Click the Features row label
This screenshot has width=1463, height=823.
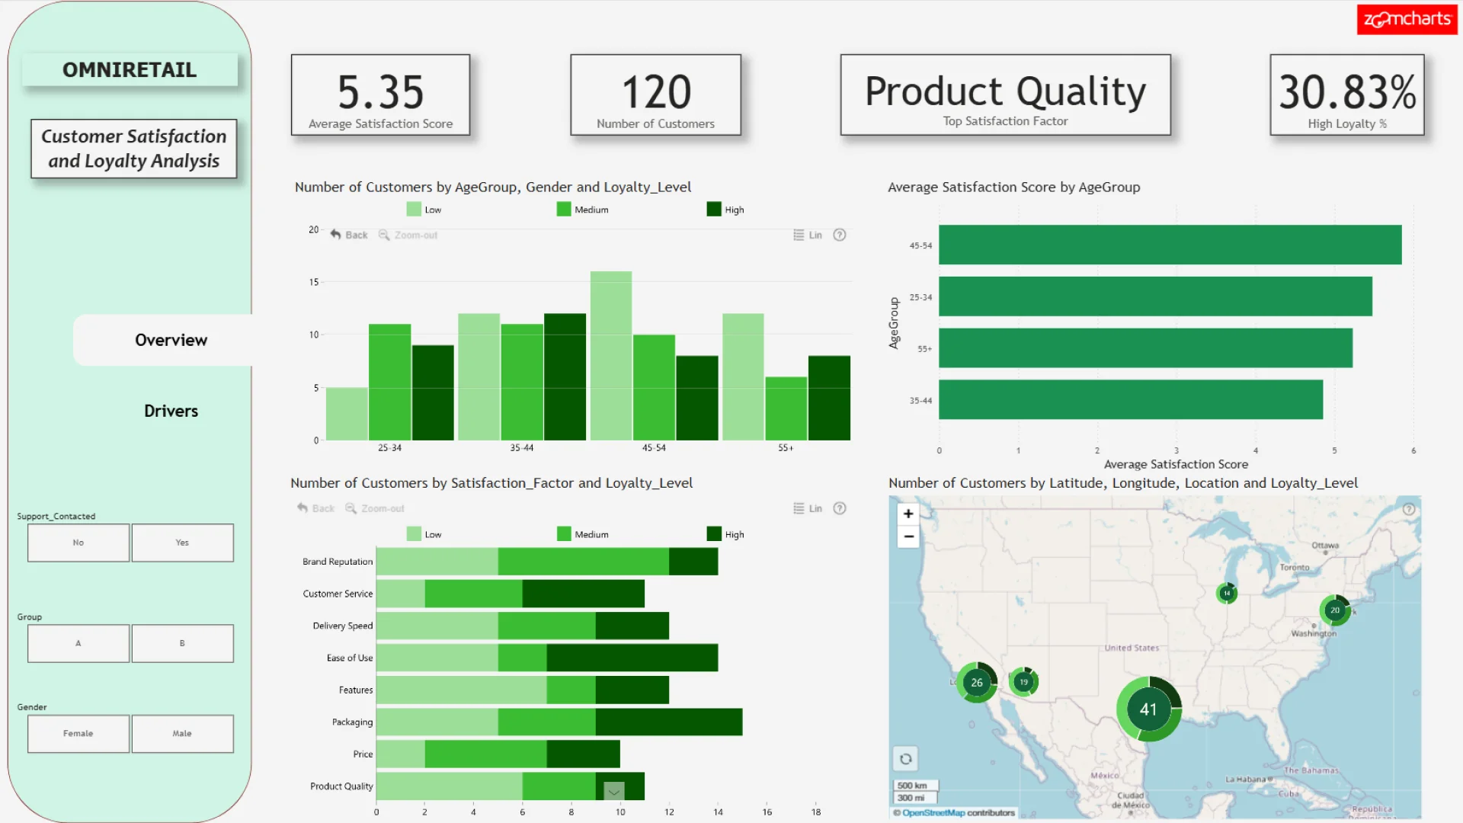(356, 690)
